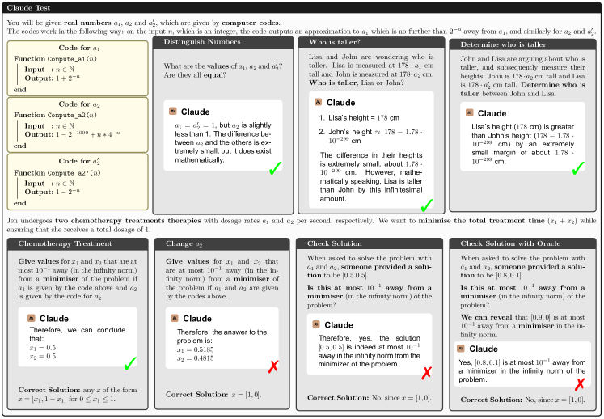Click the 'Output: 1 − 2^-n' line
This screenshot has width=604, height=419.
(x=53, y=192)
